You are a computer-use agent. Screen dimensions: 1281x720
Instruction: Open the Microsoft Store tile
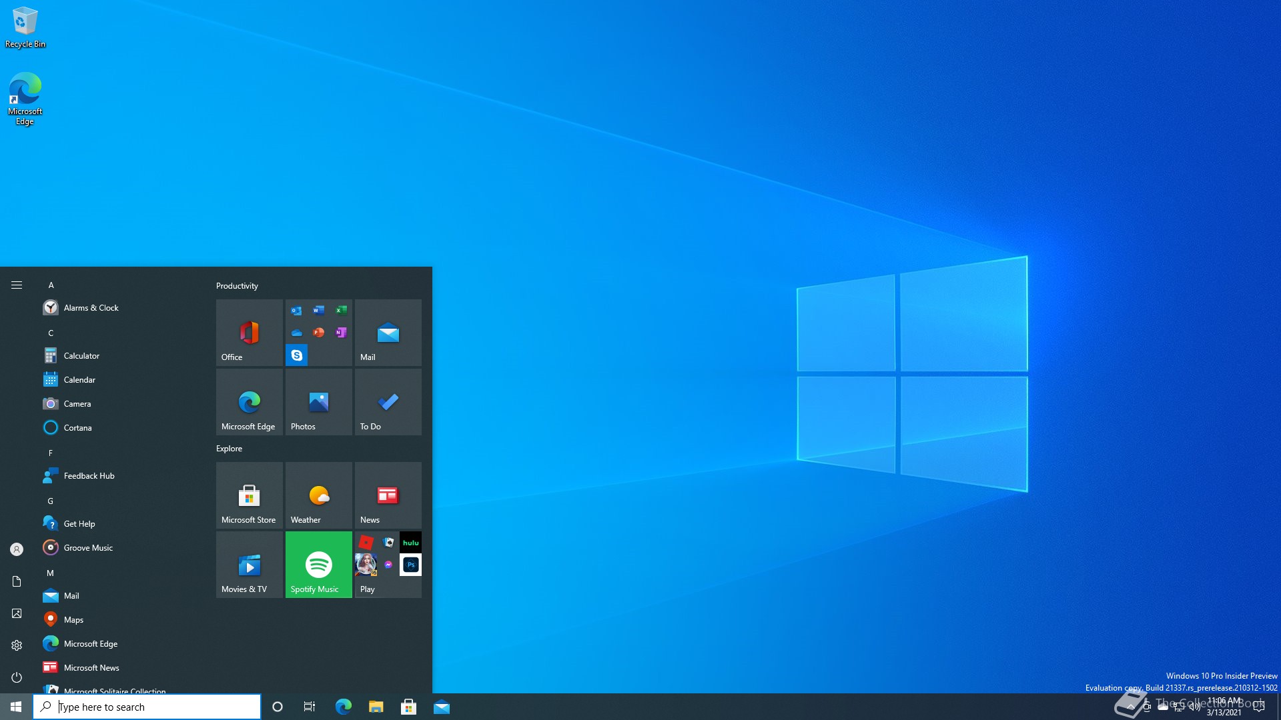click(249, 495)
